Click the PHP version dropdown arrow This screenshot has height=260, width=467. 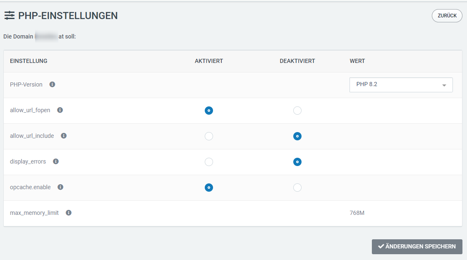[444, 85]
